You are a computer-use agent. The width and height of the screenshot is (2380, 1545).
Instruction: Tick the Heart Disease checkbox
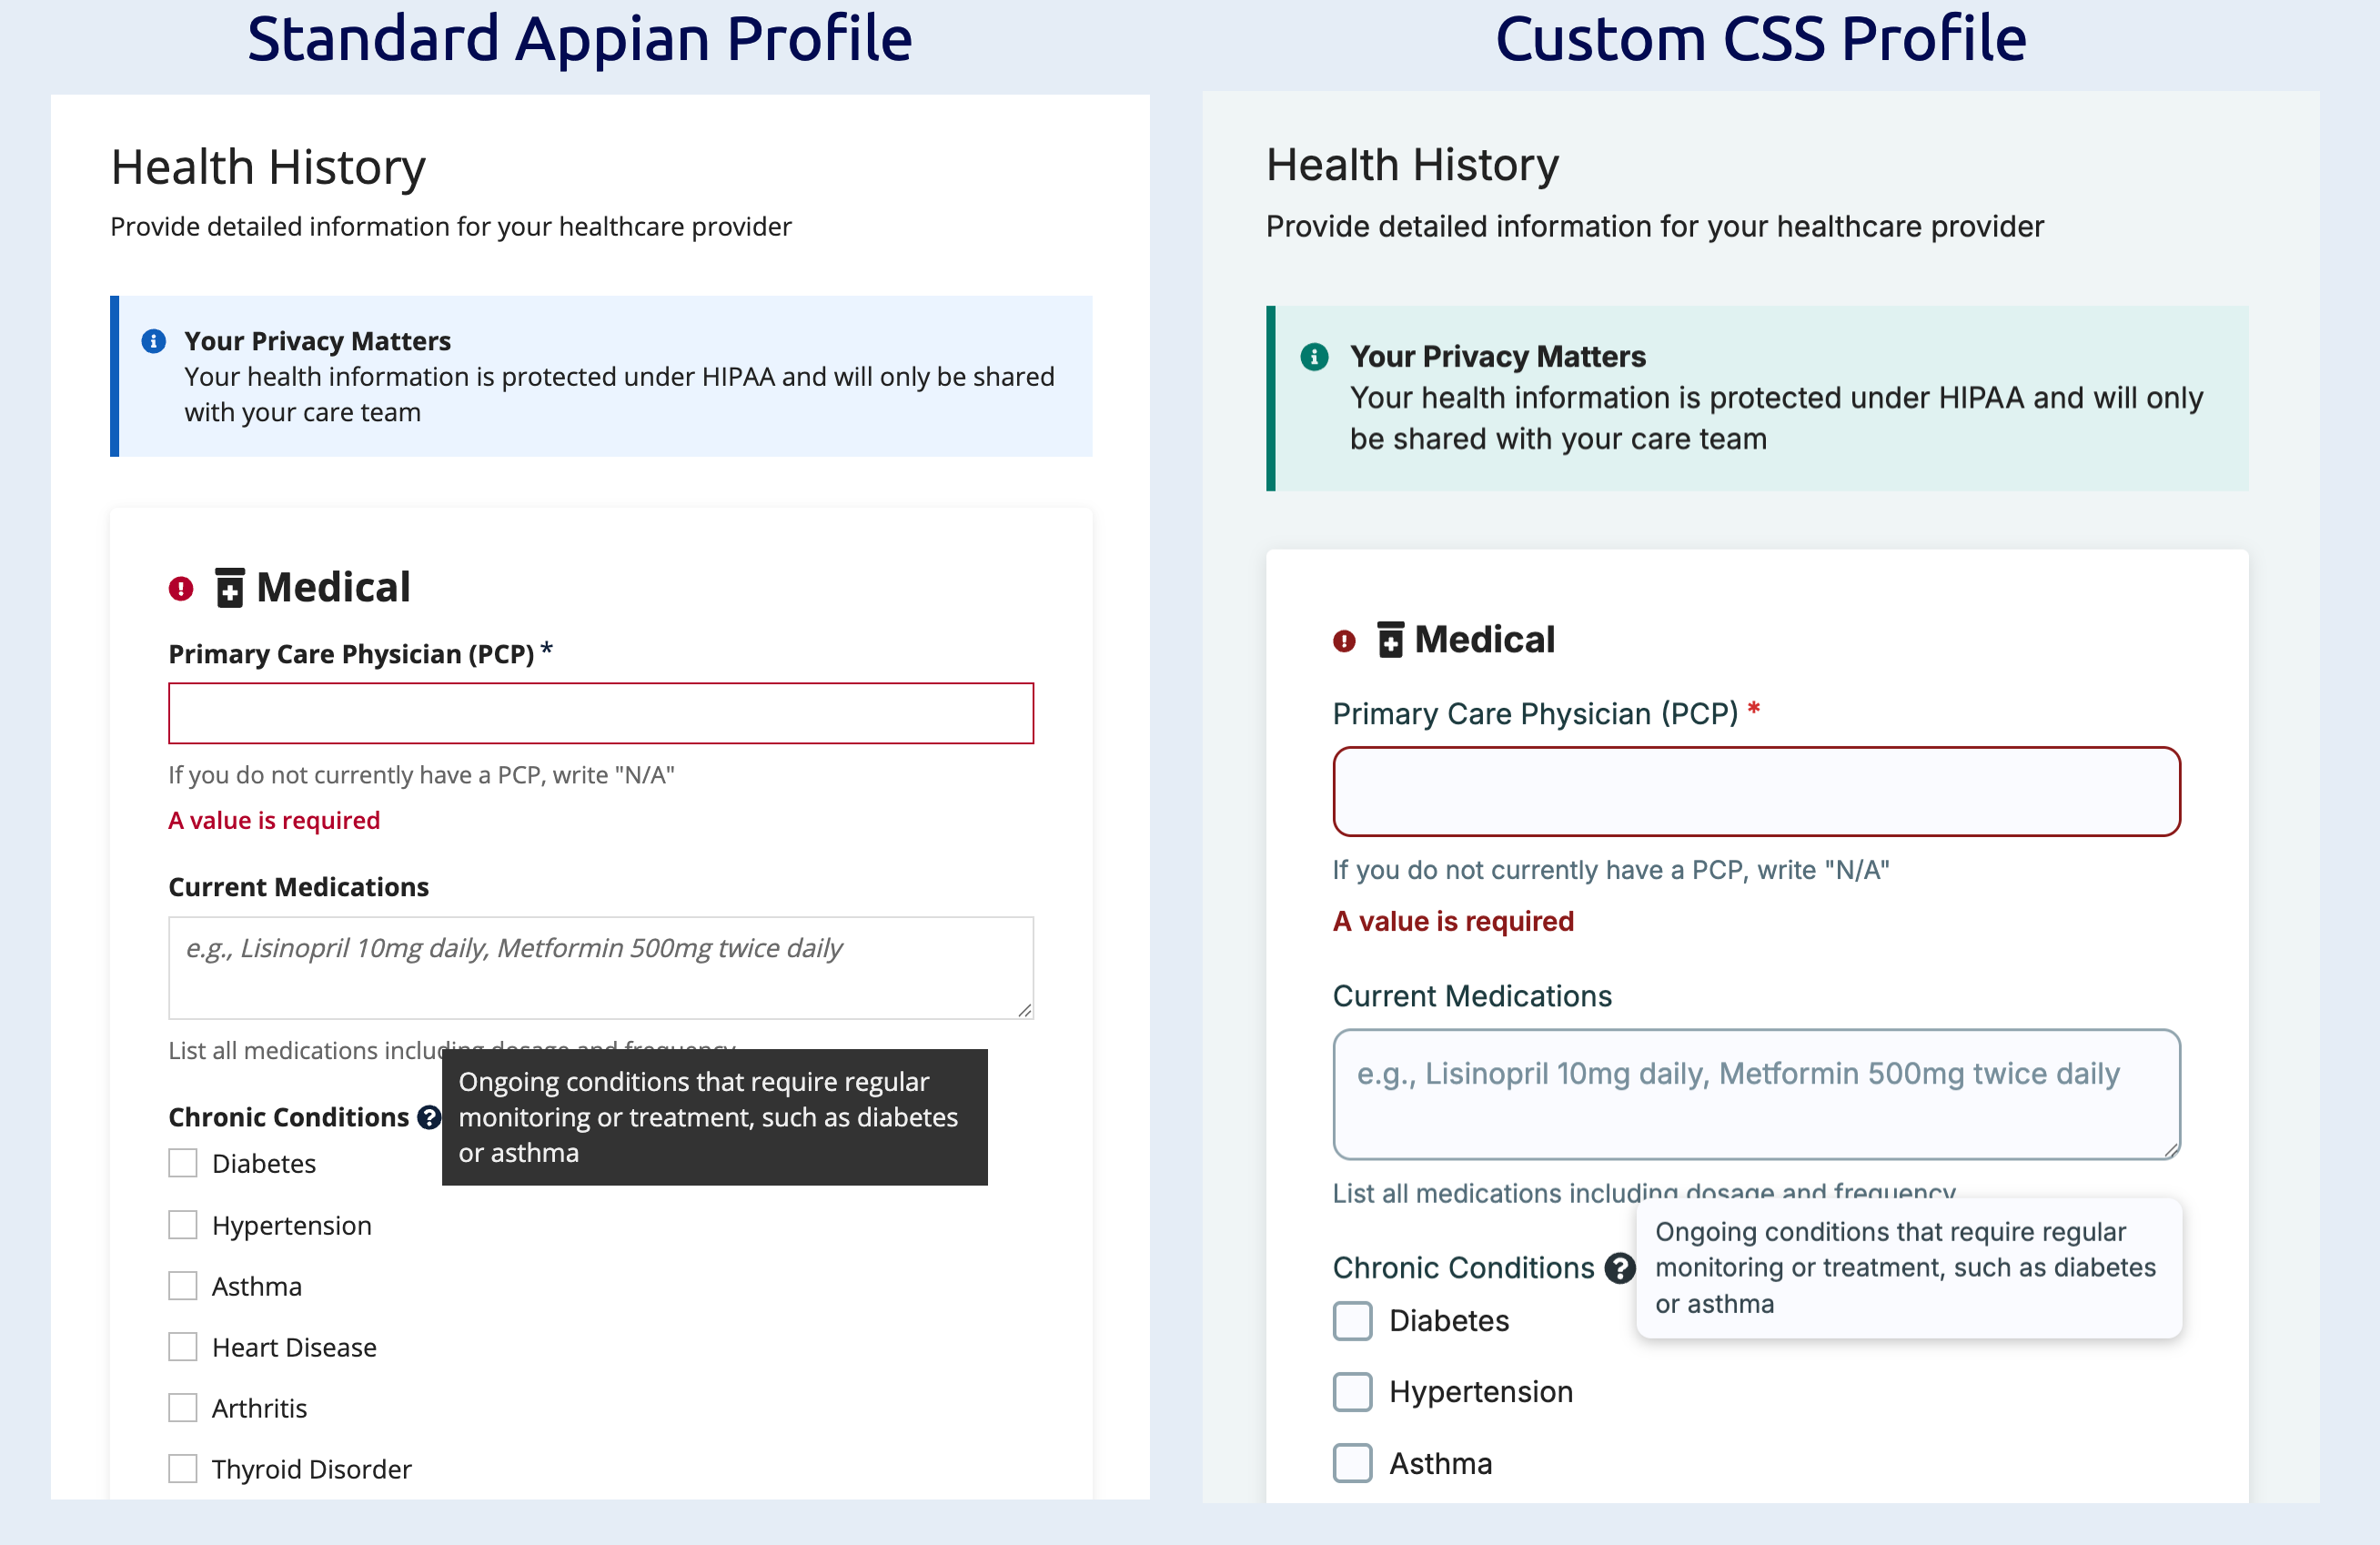click(x=182, y=1347)
